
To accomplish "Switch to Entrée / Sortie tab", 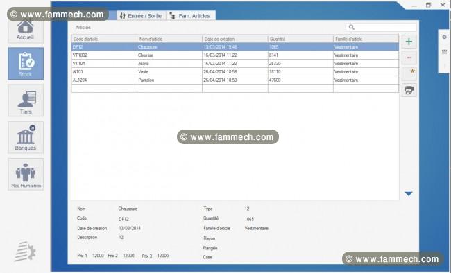I will coord(142,16).
